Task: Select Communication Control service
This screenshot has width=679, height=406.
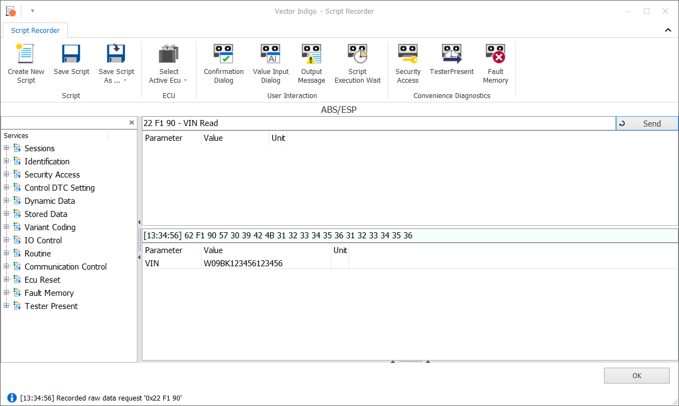Action: pos(66,267)
